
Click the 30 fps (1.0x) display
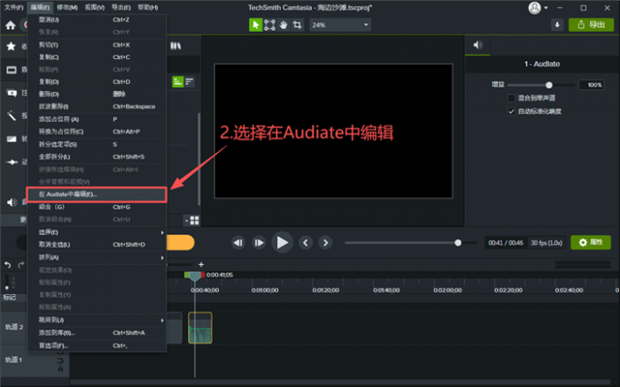tap(546, 243)
